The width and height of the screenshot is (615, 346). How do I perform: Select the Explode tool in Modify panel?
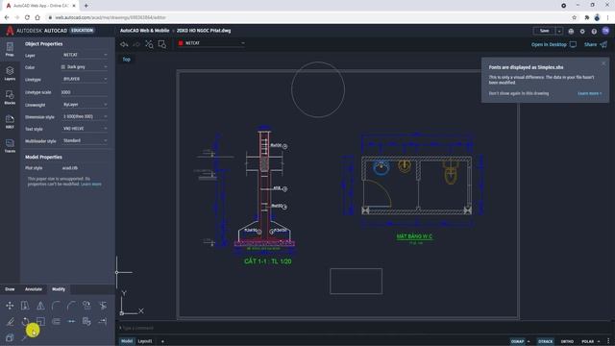[x=10, y=337]
